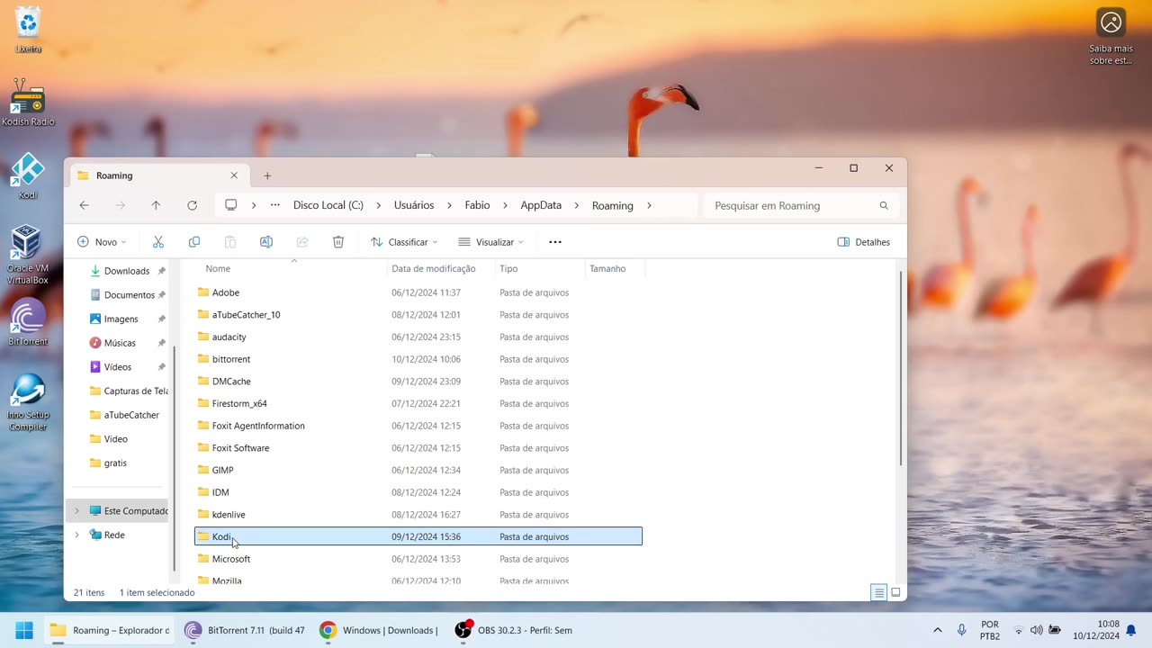The width and height of the screenshot is (1152, 648).
Task: Open Inno Setup Compiler desktop icon
Action: click(x=28, y=402)
